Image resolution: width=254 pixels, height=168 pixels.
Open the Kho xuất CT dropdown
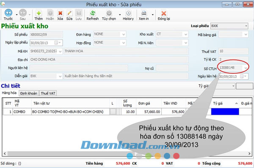coord(186,34)
